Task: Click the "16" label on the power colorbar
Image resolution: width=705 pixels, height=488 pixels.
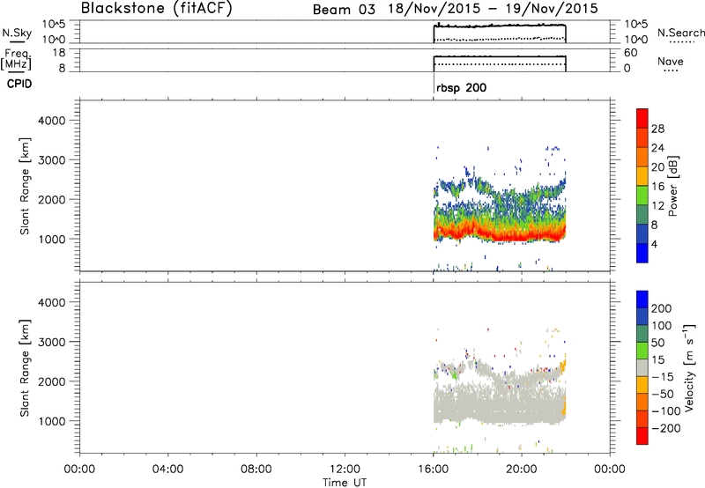Action: click(x=657, y=187)
